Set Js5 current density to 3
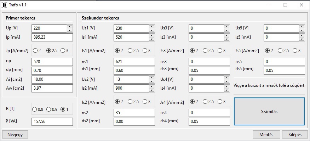Viewport: 310px width, 141px height. pos(296,51)
